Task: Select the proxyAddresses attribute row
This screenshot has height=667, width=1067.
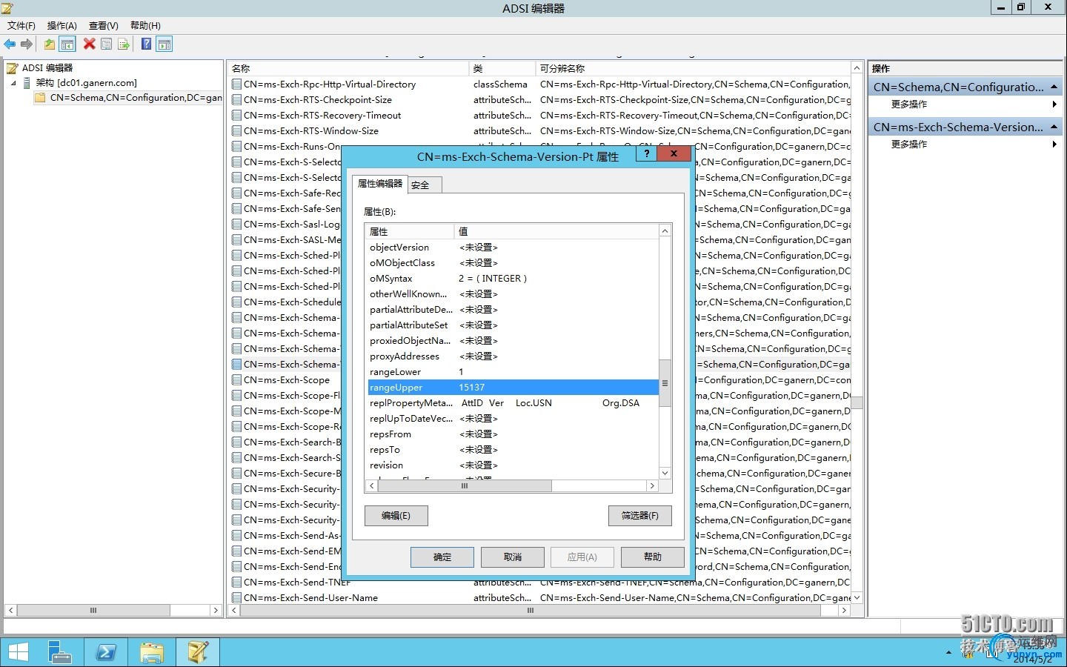Action: point(513,356)
